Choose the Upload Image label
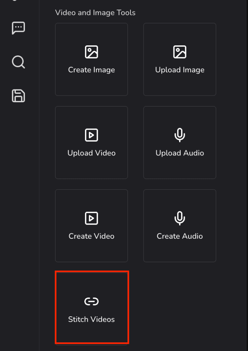The height and width of the screenshot is (351, 248). [180, 70]
